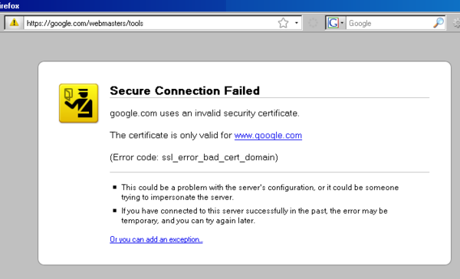Click the bullet about server's configuration problem

260,192
